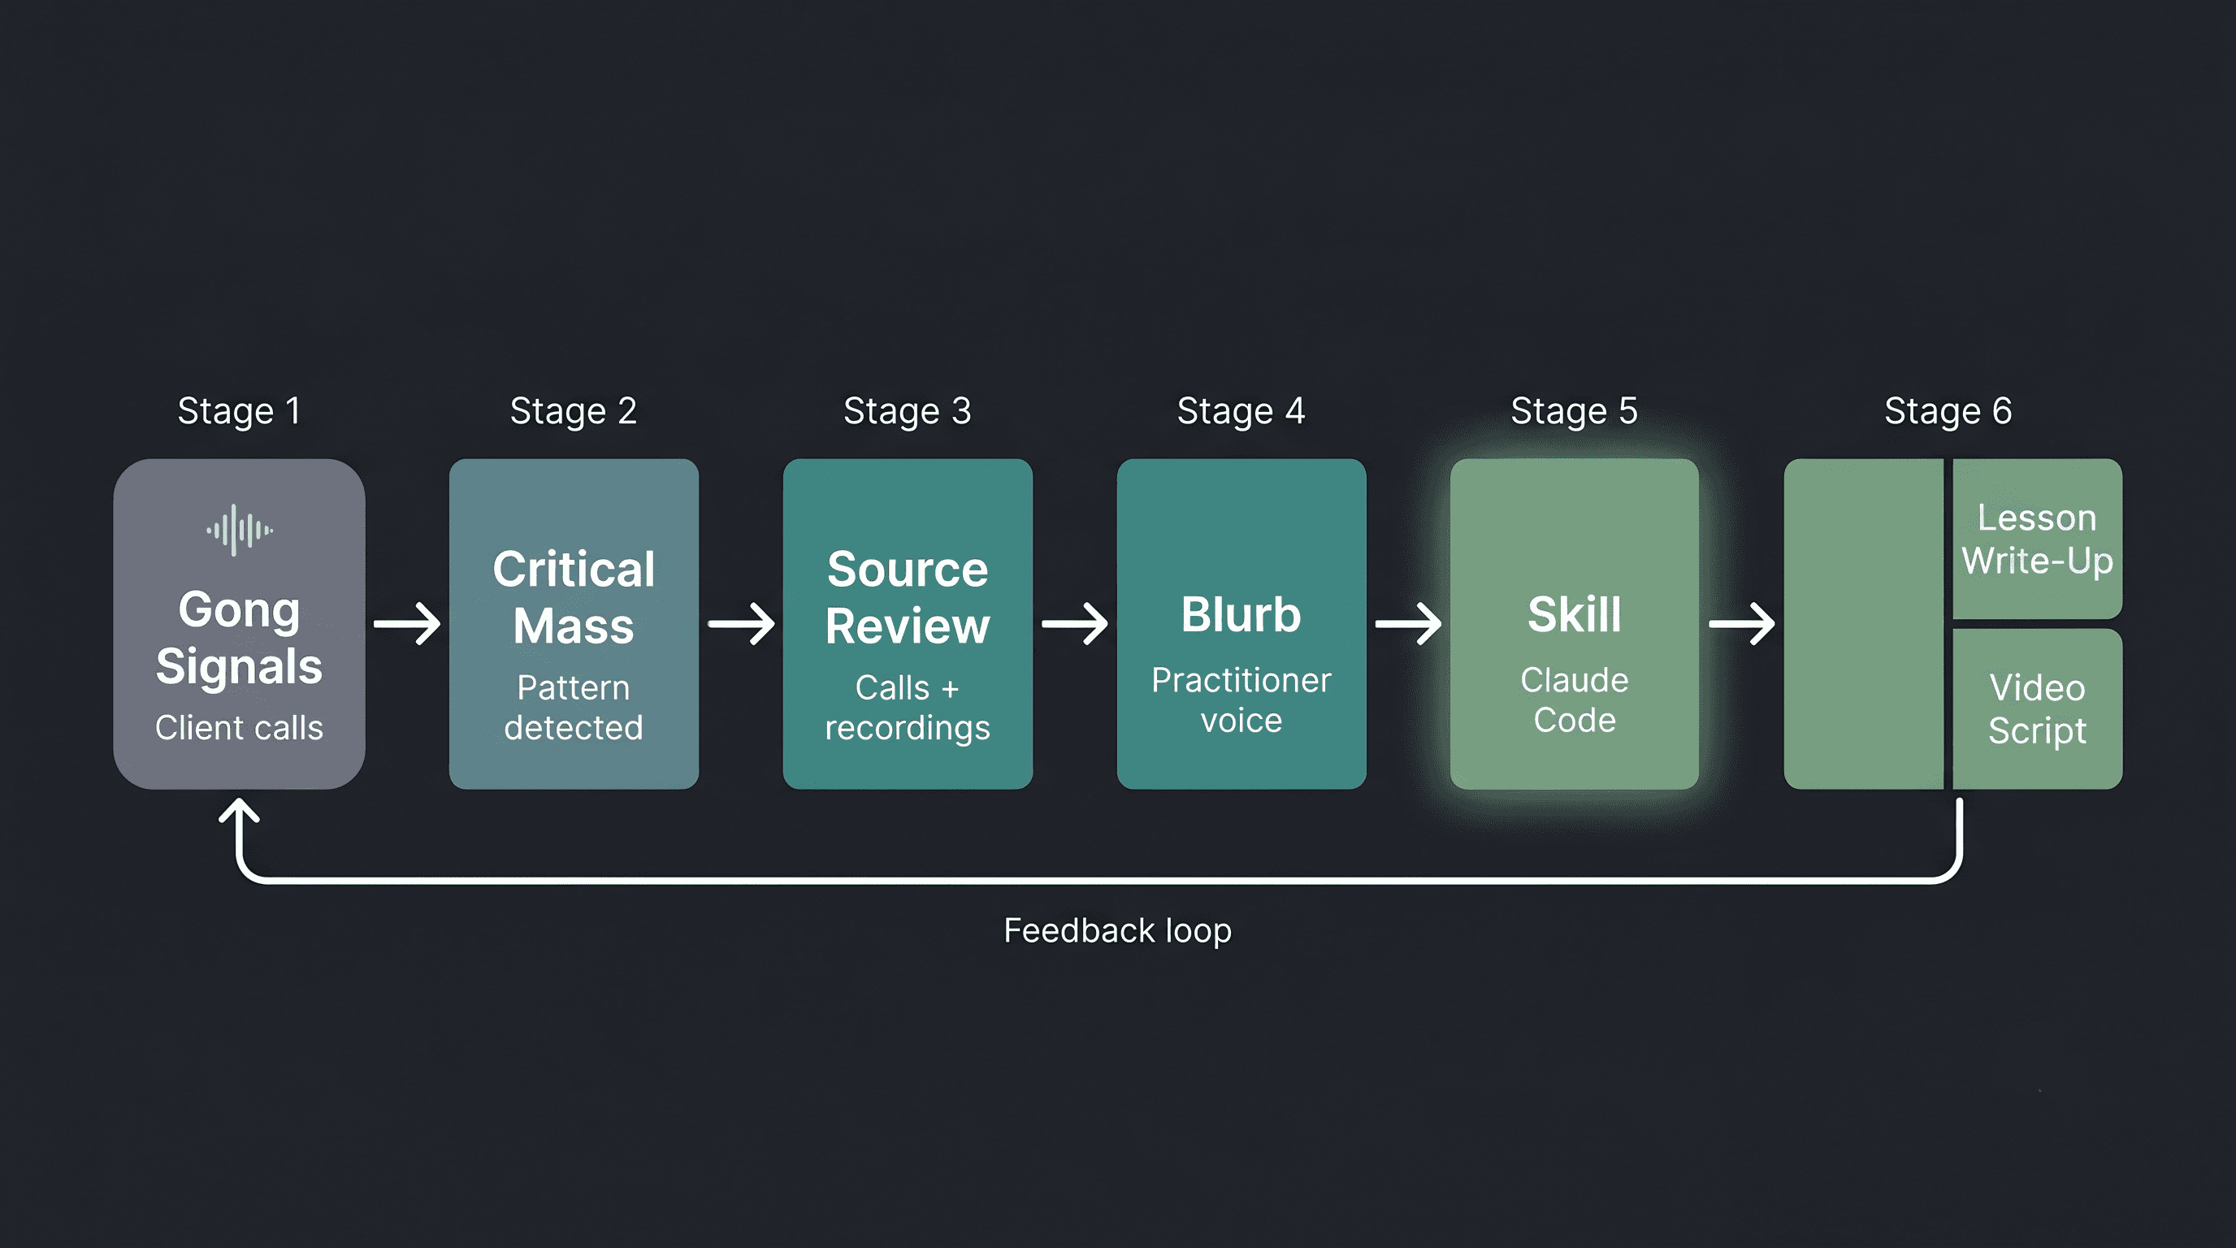
Task: Click the 'Client calls' subtitle text
Action: coord(239,727)
